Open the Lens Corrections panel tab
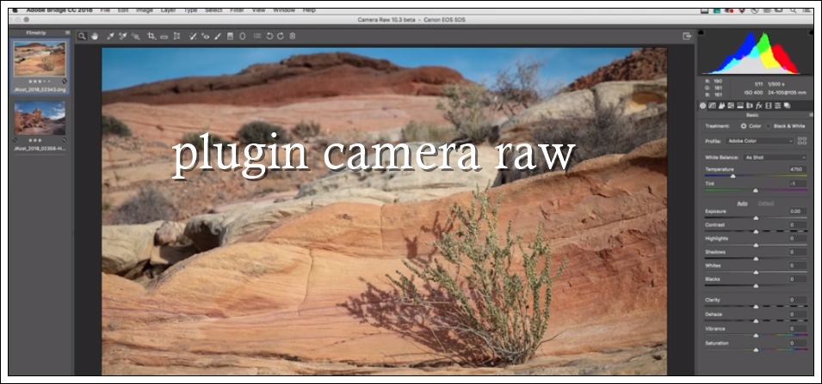This screenshot has height=384, width=822. [x=750, y=106]
